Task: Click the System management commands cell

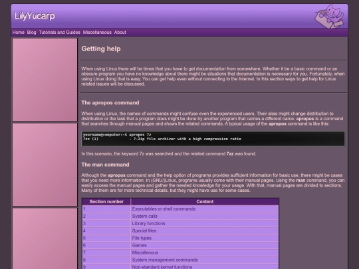Action: [x=205, y=260]
